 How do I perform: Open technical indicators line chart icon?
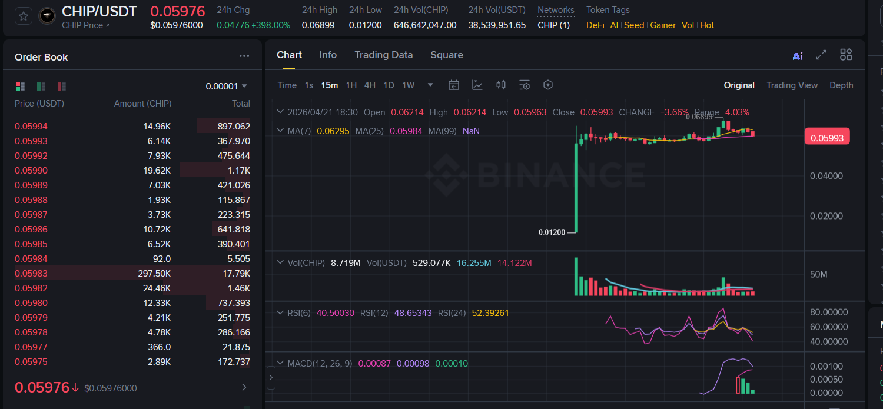(x=477, y=85)
